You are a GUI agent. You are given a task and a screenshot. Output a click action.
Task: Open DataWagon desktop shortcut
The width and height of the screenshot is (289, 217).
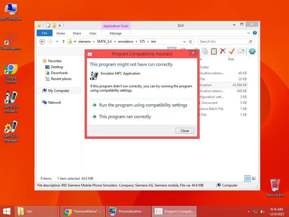pos(11,41)
